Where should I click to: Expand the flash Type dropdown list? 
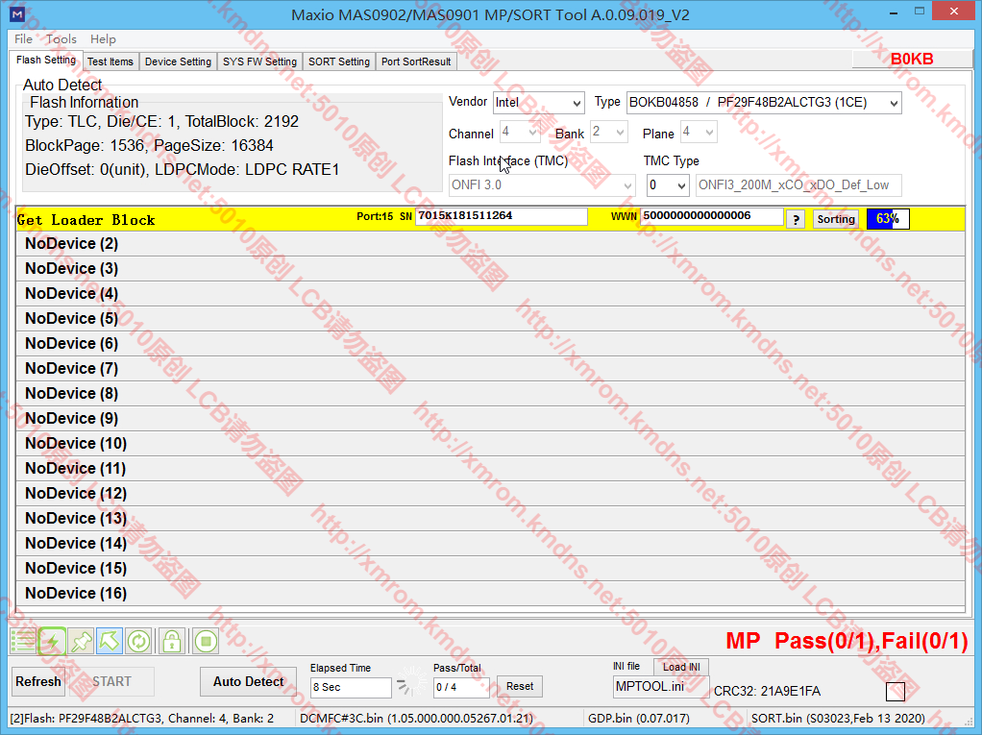[x=764, y=103]
